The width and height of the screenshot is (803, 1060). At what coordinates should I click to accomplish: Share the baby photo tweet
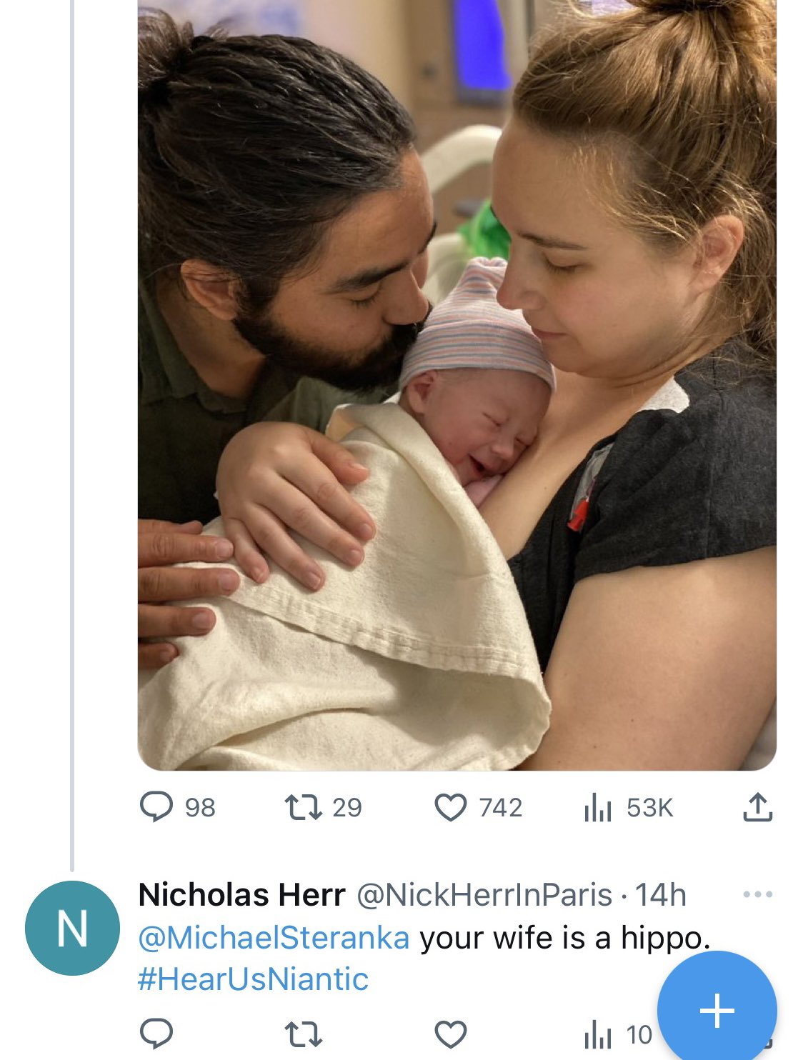pos(757,807)
